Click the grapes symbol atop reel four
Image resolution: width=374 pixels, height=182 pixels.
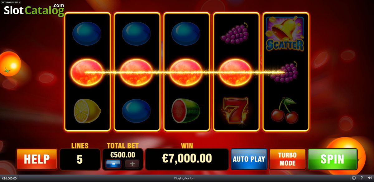(234, 33)
